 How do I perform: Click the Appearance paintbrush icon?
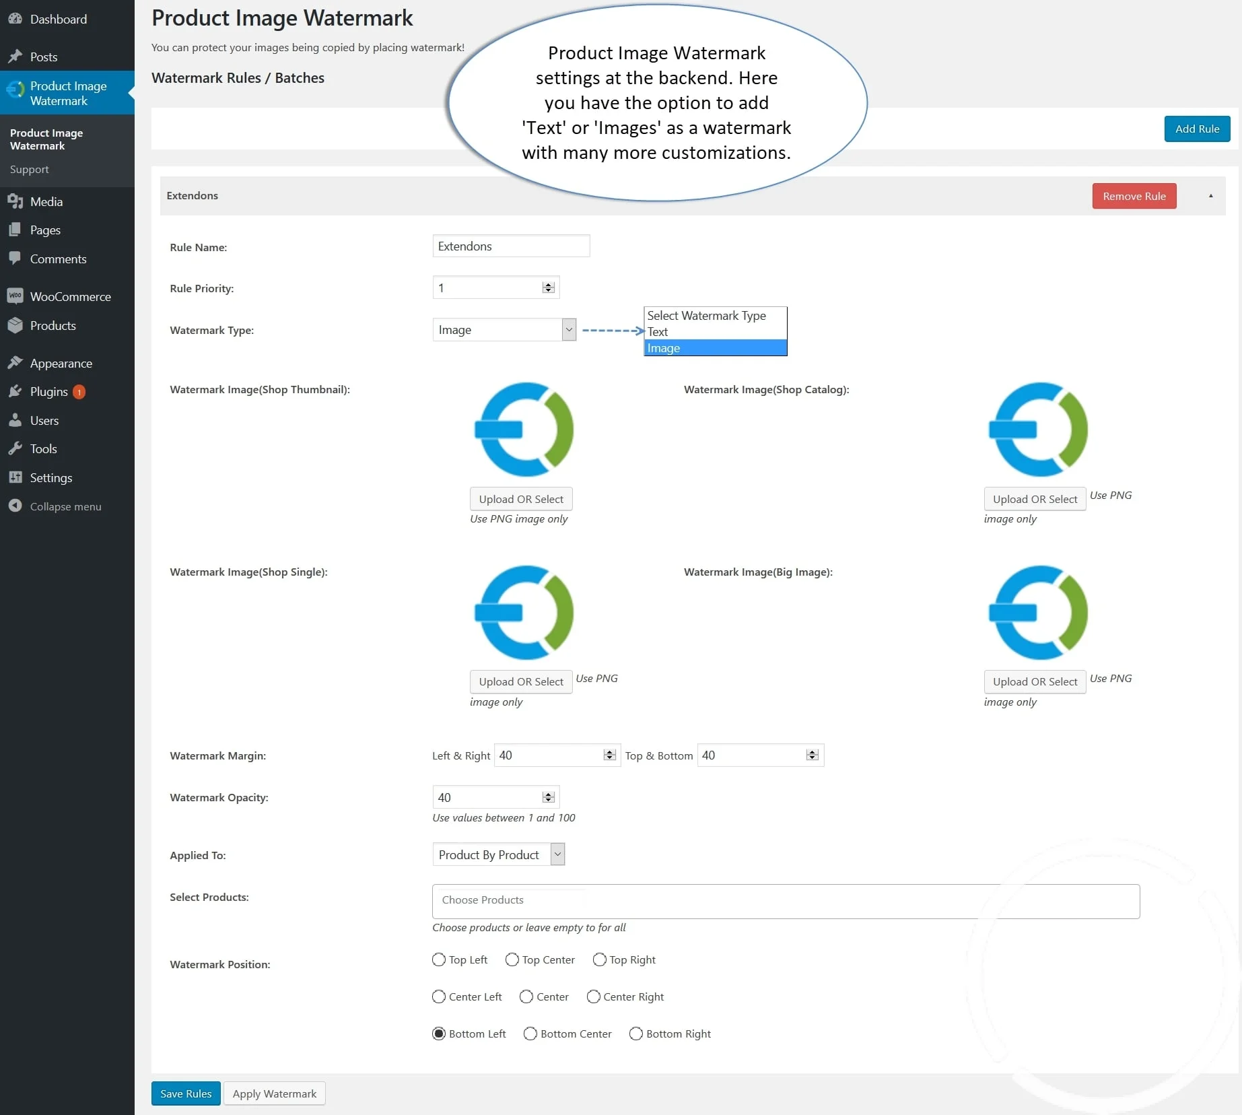(x=15, y=363)
